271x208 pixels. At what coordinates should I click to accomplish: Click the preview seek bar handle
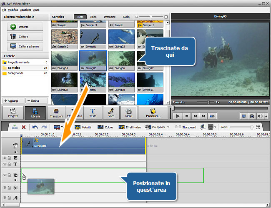pos(173,108)
